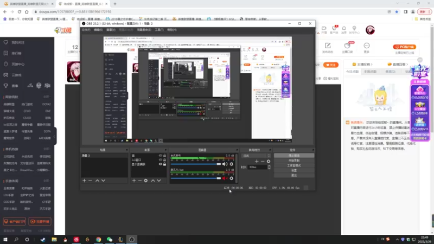The height and width of the screenshot is (244, 434).
Task: Open the 麦克风/Aux audio settings gear in mixer
Action: [x=232, y=178]
